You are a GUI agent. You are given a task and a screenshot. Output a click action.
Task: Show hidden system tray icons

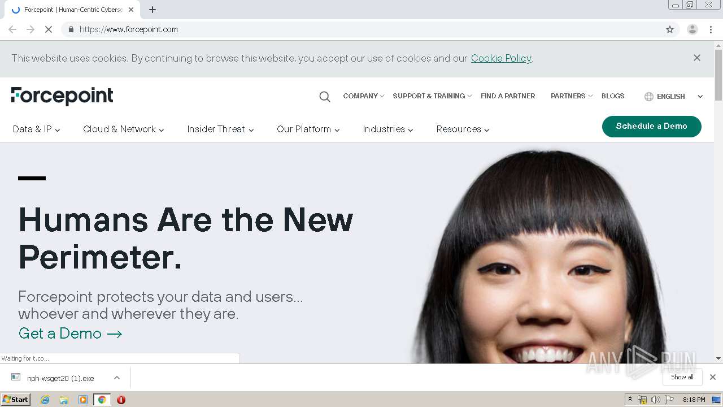coord(630,400)
